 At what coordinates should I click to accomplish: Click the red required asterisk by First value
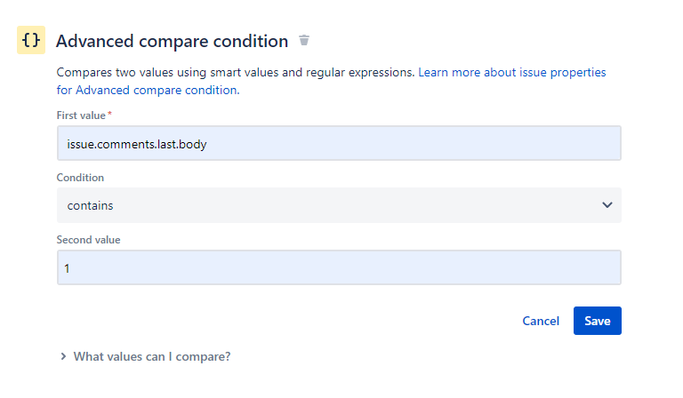point(109,114)
